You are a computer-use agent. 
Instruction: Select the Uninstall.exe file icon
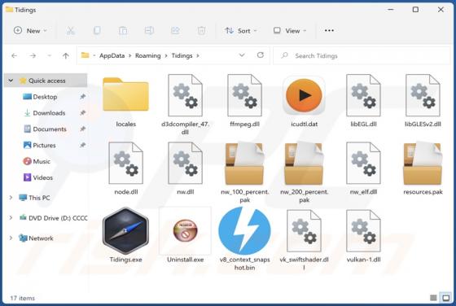click(186, 230)
